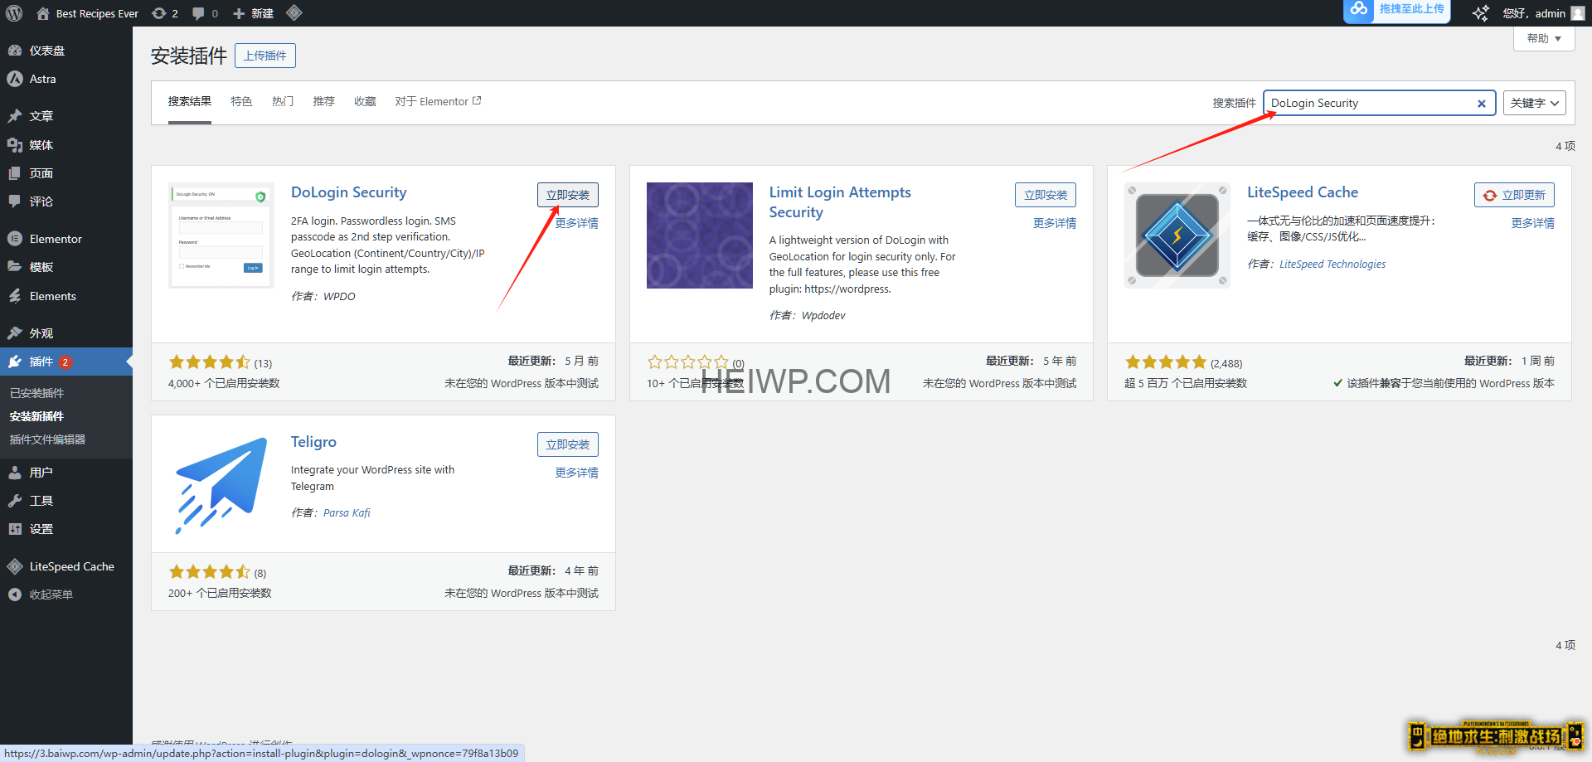Image resolution: width=1592 pixels, height=762 pixels.
Task: Click the 媒体 media icon
Action: 15,145
